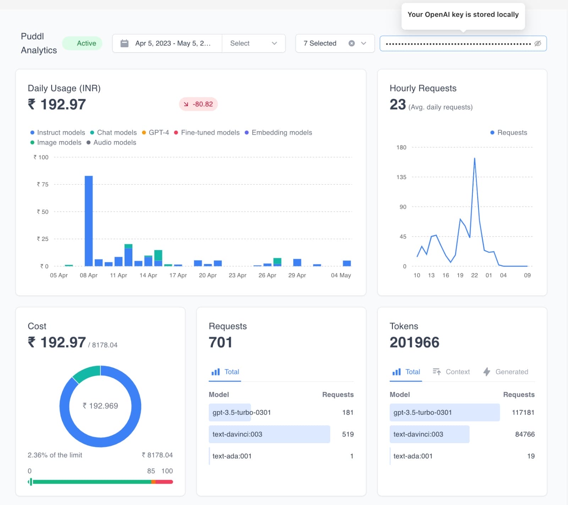Toggle Chat models legend series

point(114,133)
